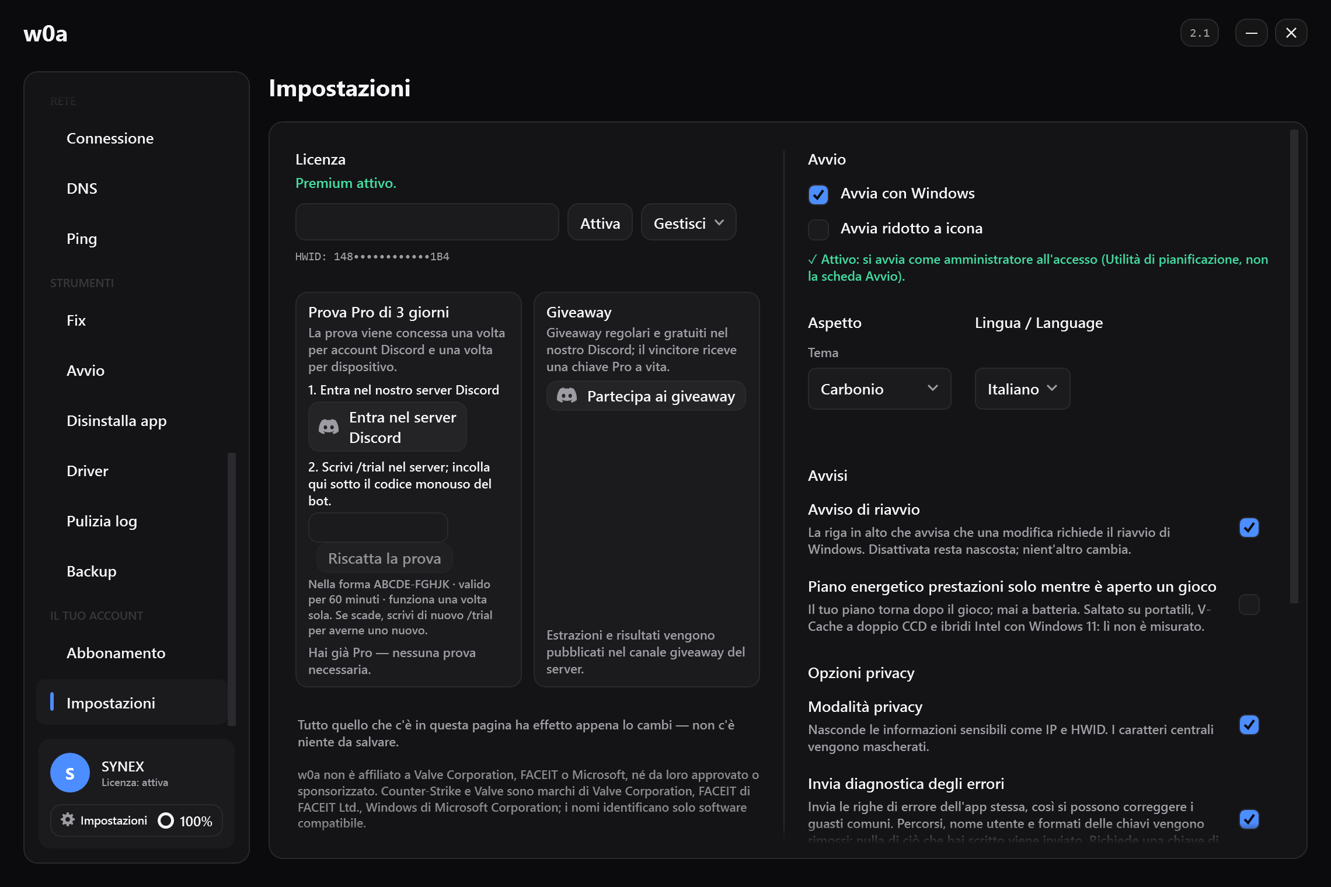
Task: Click the 100% ring indicator icon
Action: (166, 820)
